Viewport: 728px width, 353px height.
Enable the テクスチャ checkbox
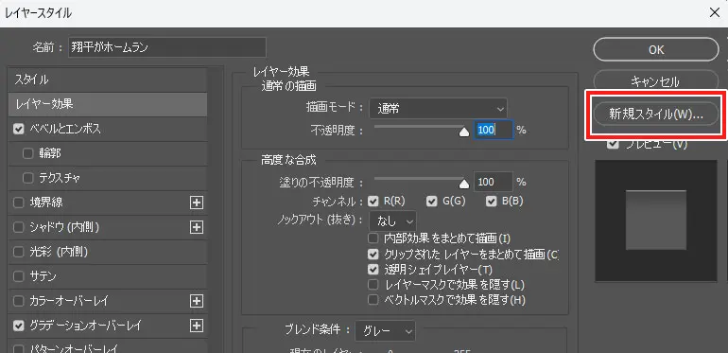click(x=27, y=178)
